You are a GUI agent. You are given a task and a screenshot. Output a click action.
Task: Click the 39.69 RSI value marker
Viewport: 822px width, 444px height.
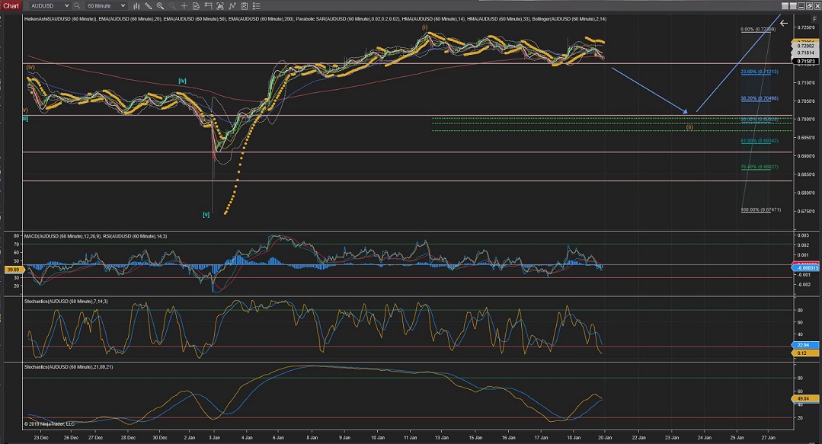pos(11,270)
